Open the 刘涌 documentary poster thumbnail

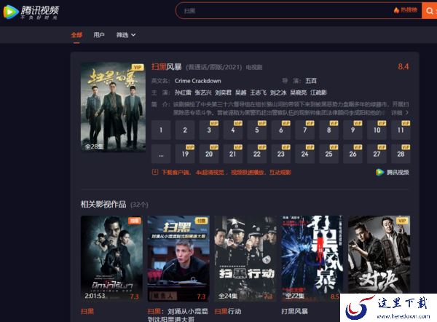[x=178, y=259]
